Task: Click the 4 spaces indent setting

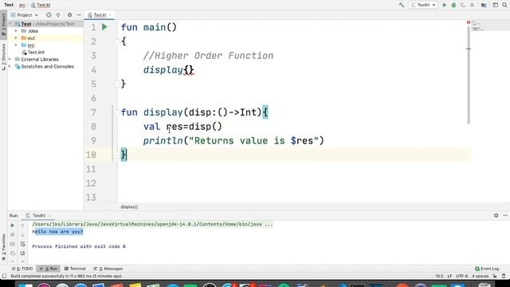Action: [x=480, y=277]
